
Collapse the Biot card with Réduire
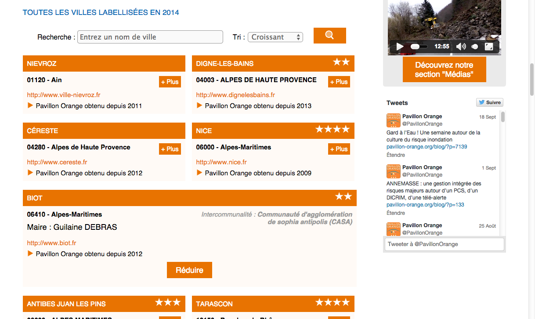point(189,270)
